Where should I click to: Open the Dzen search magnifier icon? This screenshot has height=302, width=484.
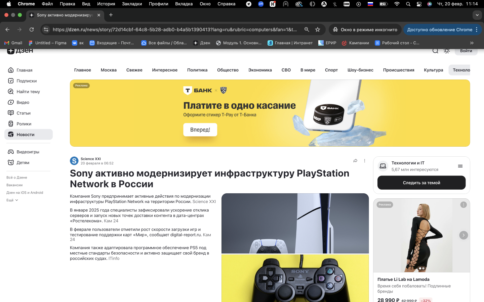(435, 51)
